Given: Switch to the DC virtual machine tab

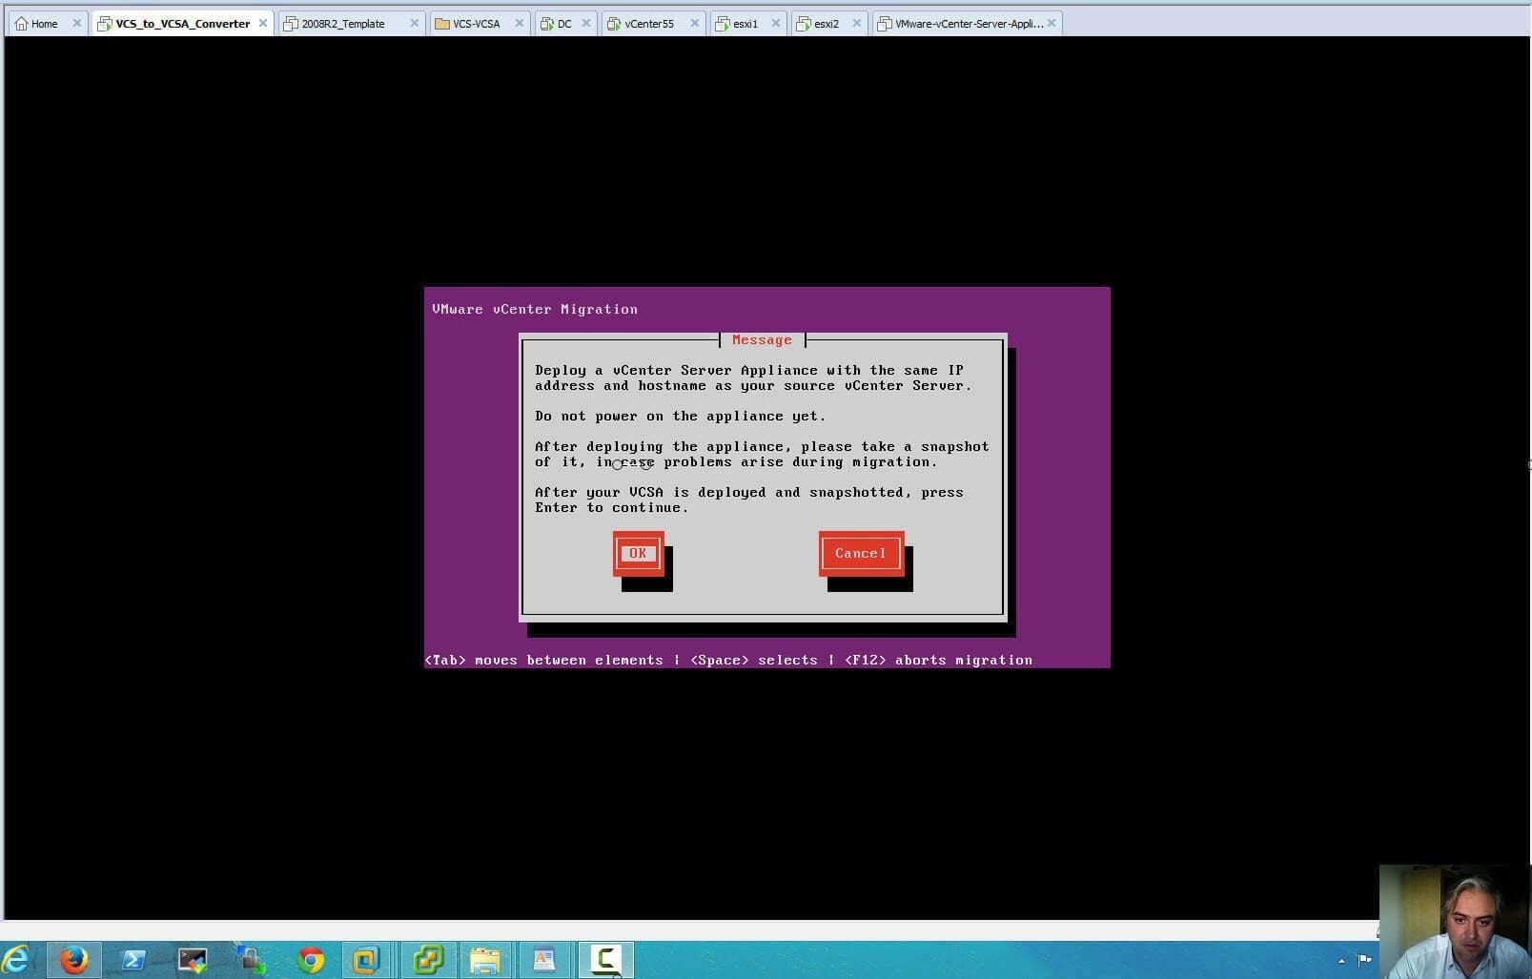Looking at the screenshot, I should pyautogui.click(x=564, y=24).
